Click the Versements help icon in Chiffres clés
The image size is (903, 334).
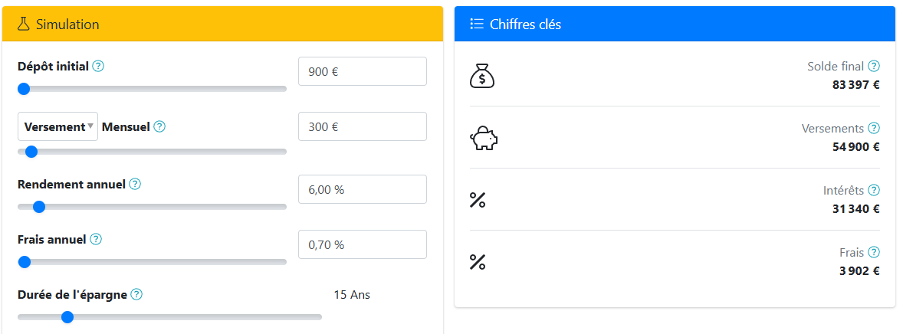(x=874, y=128)
